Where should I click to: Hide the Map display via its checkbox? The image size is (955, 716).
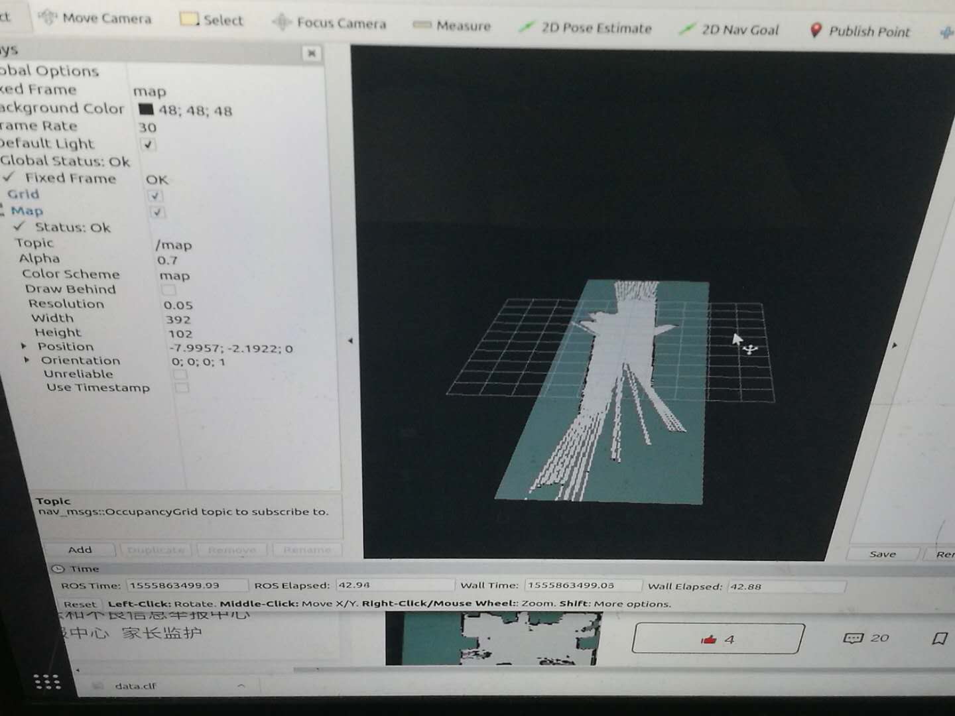[x=157, y=212]
